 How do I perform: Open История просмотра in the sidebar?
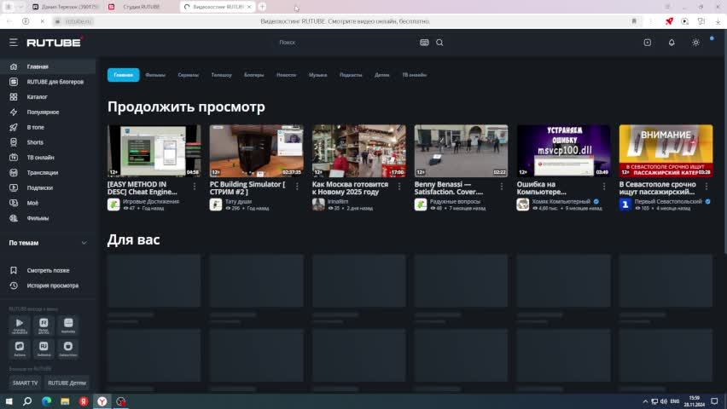pyautogui.click(x=48, y=285)
